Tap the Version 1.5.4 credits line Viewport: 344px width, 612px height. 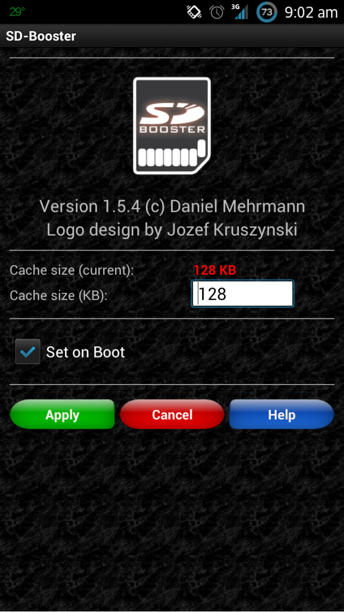click(172, 207)
